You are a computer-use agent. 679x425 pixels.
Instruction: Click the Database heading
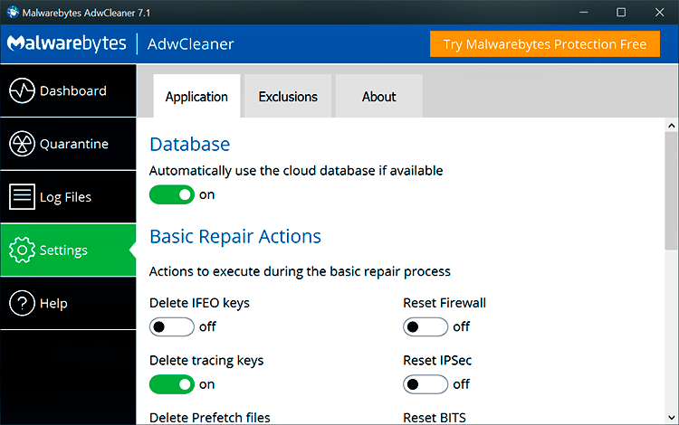(190, 144)
